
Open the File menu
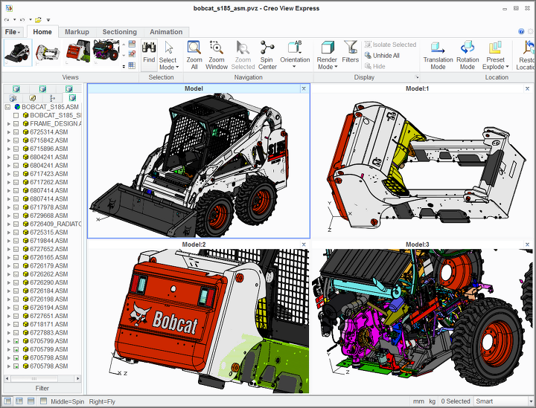(x=13, y=32)
